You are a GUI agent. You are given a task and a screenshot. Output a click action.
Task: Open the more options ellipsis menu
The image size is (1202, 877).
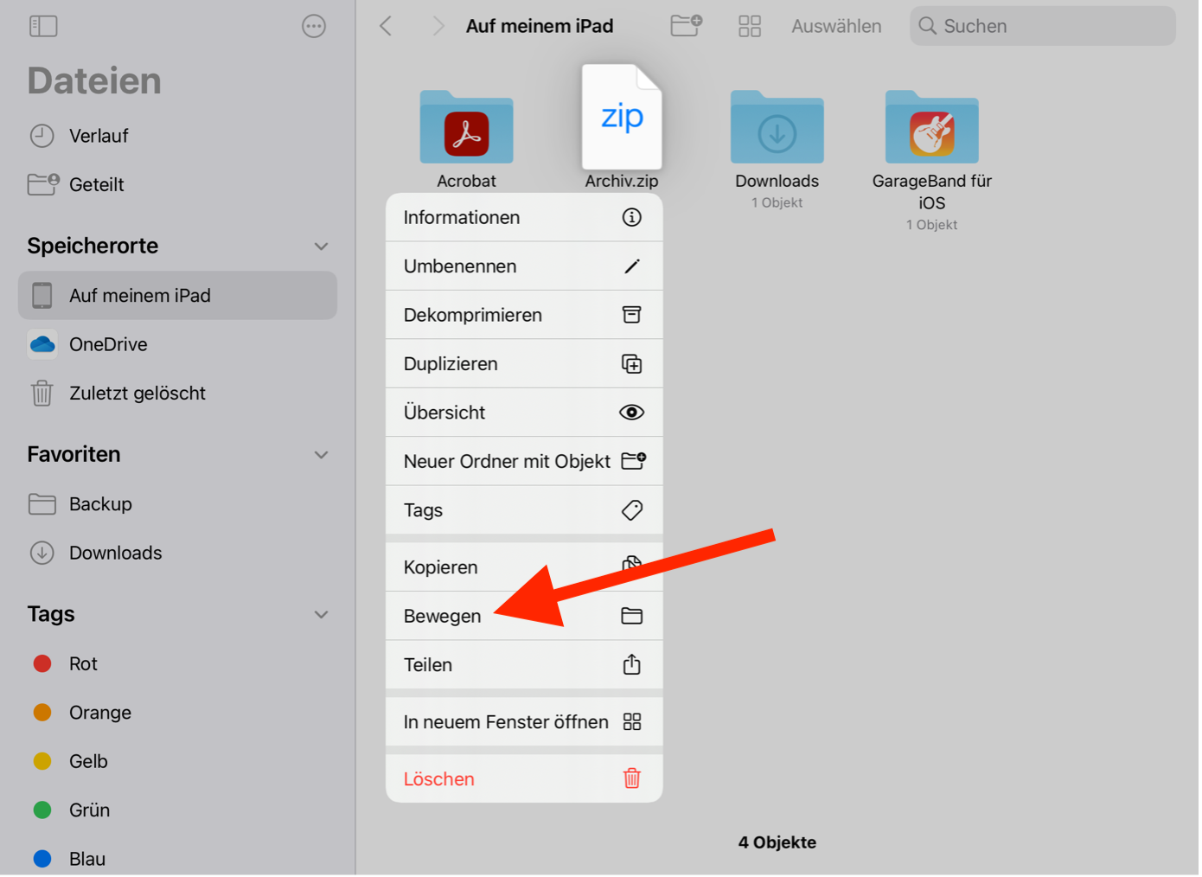(x=314, y=26)
